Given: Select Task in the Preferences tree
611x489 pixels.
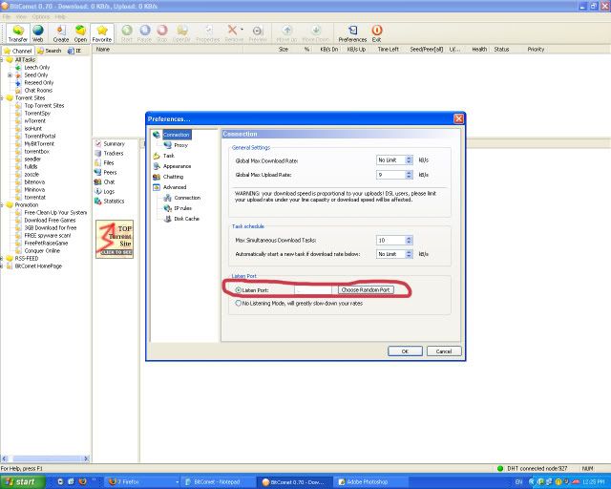Looking at the screenshot, I should [x=168, y=156].
